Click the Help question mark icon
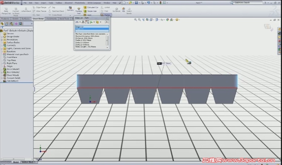 (x=265, y=3)
